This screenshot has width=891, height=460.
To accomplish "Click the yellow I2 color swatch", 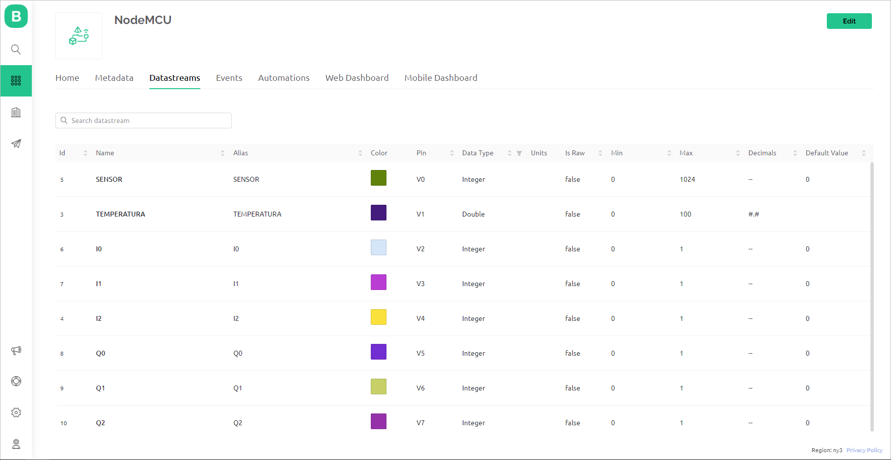I will [x=379, y=317].
